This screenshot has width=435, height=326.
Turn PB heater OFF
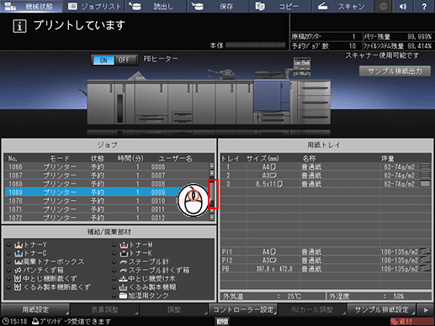point(124,60)
